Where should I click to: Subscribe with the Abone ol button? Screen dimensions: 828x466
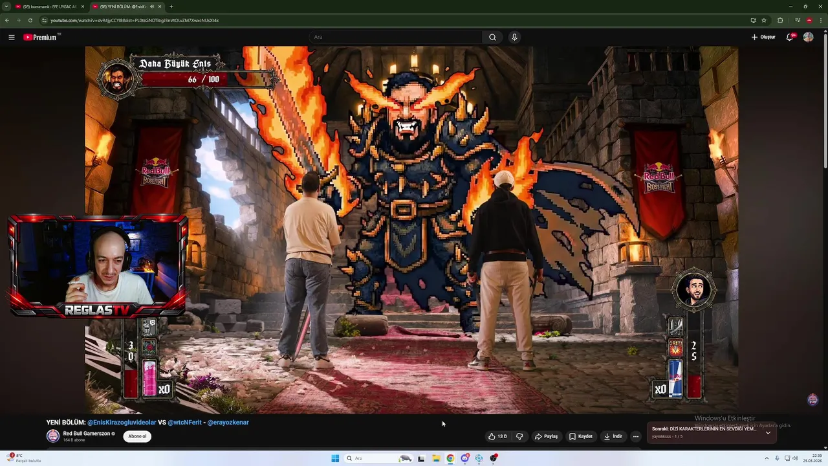[x=137, y=436]
